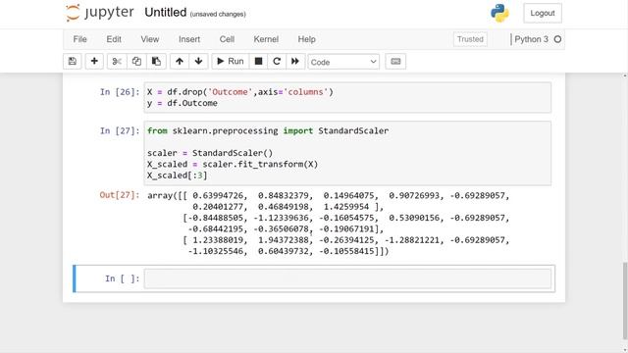Image resolution: width=628 pixels, height=353 pixels.
Task: Click the Trusted notebook button
Action: (x=470, y=39)
